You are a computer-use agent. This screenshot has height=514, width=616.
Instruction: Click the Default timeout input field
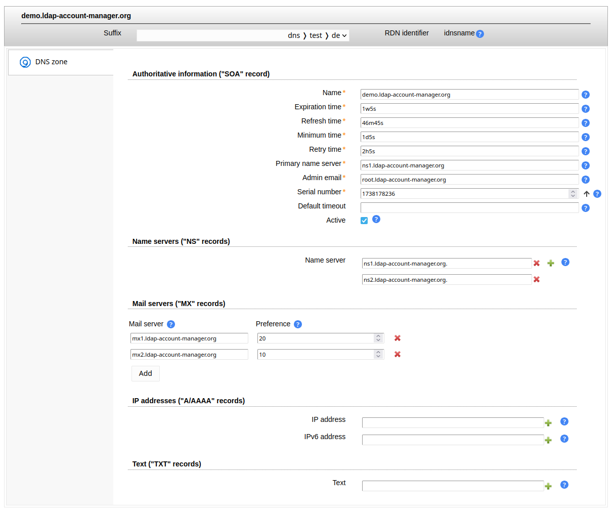(469, 208)
